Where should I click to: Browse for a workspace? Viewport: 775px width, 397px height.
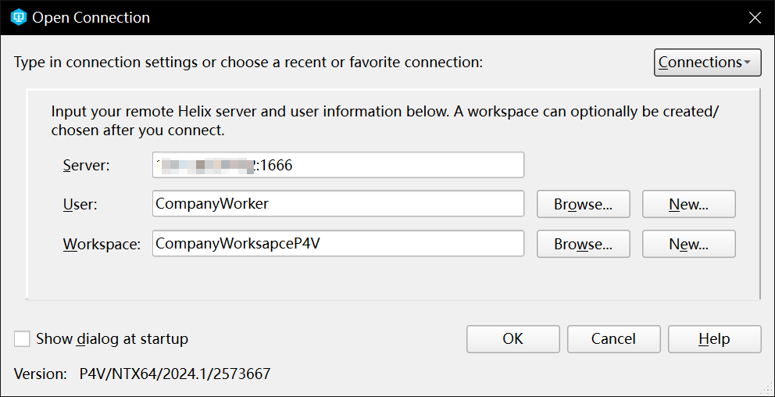pyautogui.click(x=584, y=244)
